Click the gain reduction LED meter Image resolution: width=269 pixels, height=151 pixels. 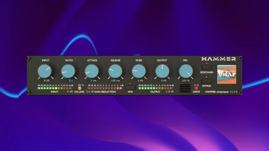coord(105,88)
